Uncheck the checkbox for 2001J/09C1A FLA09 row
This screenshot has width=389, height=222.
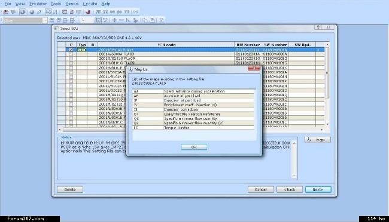coord(71,50)
